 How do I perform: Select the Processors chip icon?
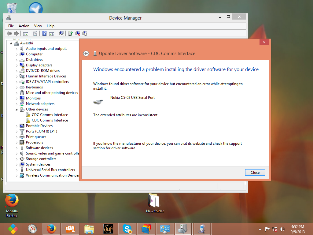[22, 142]
